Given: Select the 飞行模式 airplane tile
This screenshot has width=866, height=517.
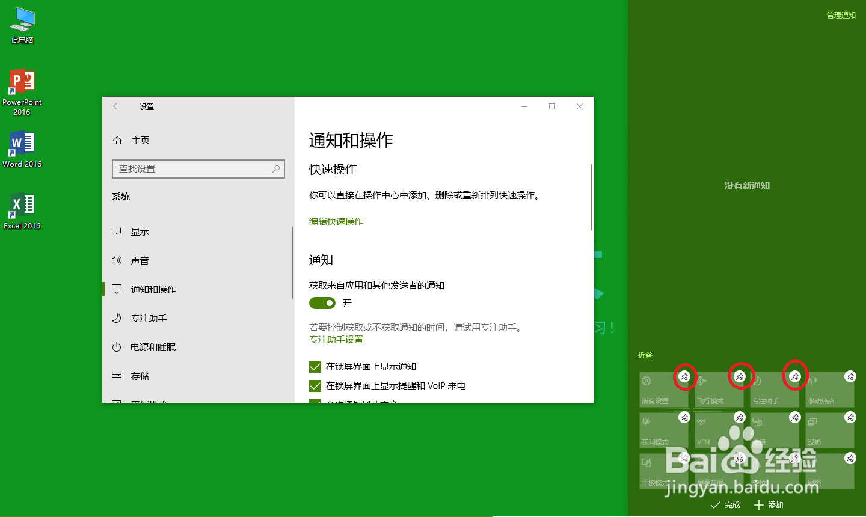Looking at the screenshot, I should [719, 390].
